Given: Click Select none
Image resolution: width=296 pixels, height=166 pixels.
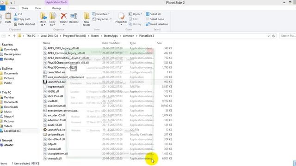Looking at the screenshot, I should (x=155, y=19).
